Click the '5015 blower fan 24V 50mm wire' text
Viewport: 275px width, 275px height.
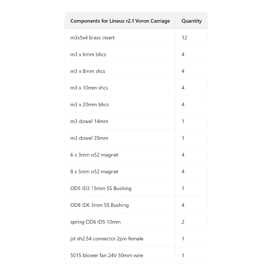pyautogui.click(x=107, y=255)
